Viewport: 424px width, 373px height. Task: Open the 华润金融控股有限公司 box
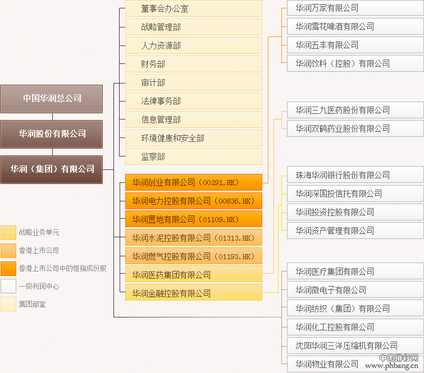tap(194, 293)
